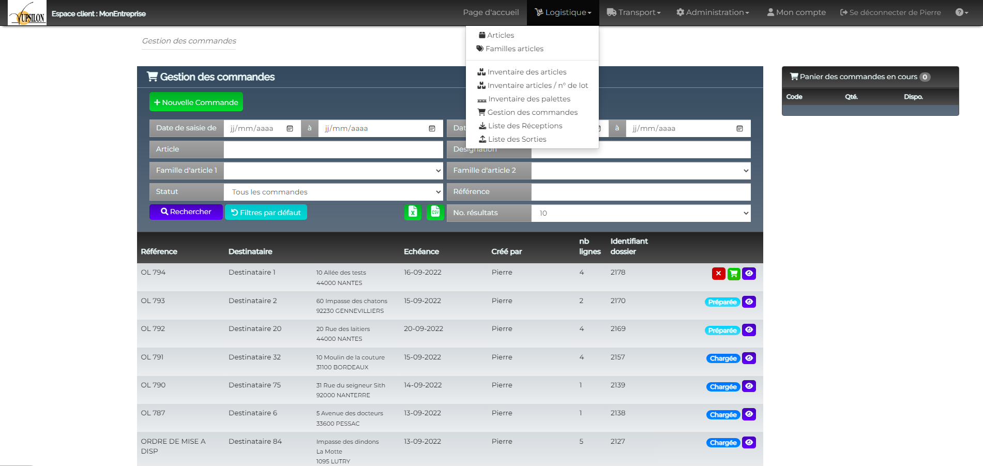Click the Destinataire column header
The image size is (983, 466).
[250, 251]
